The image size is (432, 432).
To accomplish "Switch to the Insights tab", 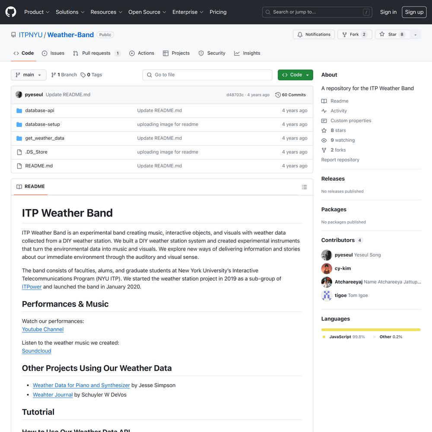I will tap(247, 53).
